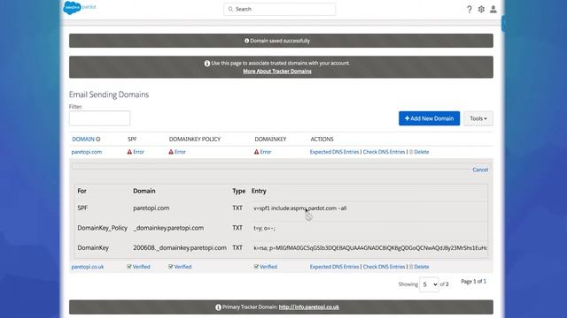
Task: Open the Salesforce Pardot logo home link
Action: [80, 7]
